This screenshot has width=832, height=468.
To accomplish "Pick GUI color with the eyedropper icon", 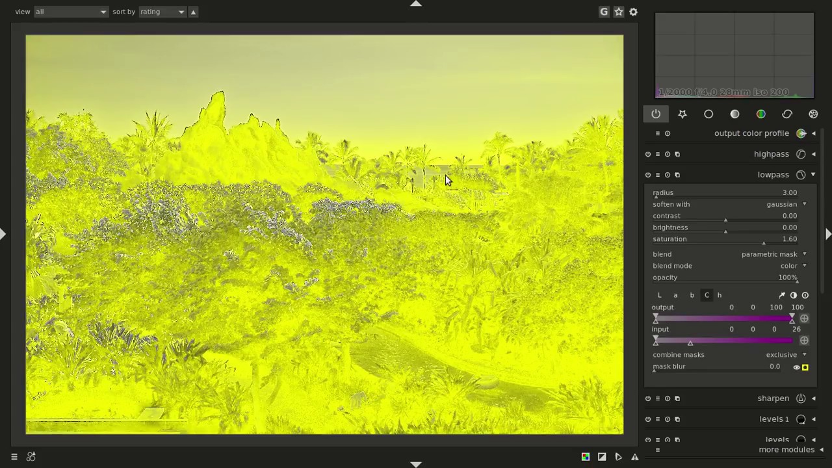I will click(782, 295).
